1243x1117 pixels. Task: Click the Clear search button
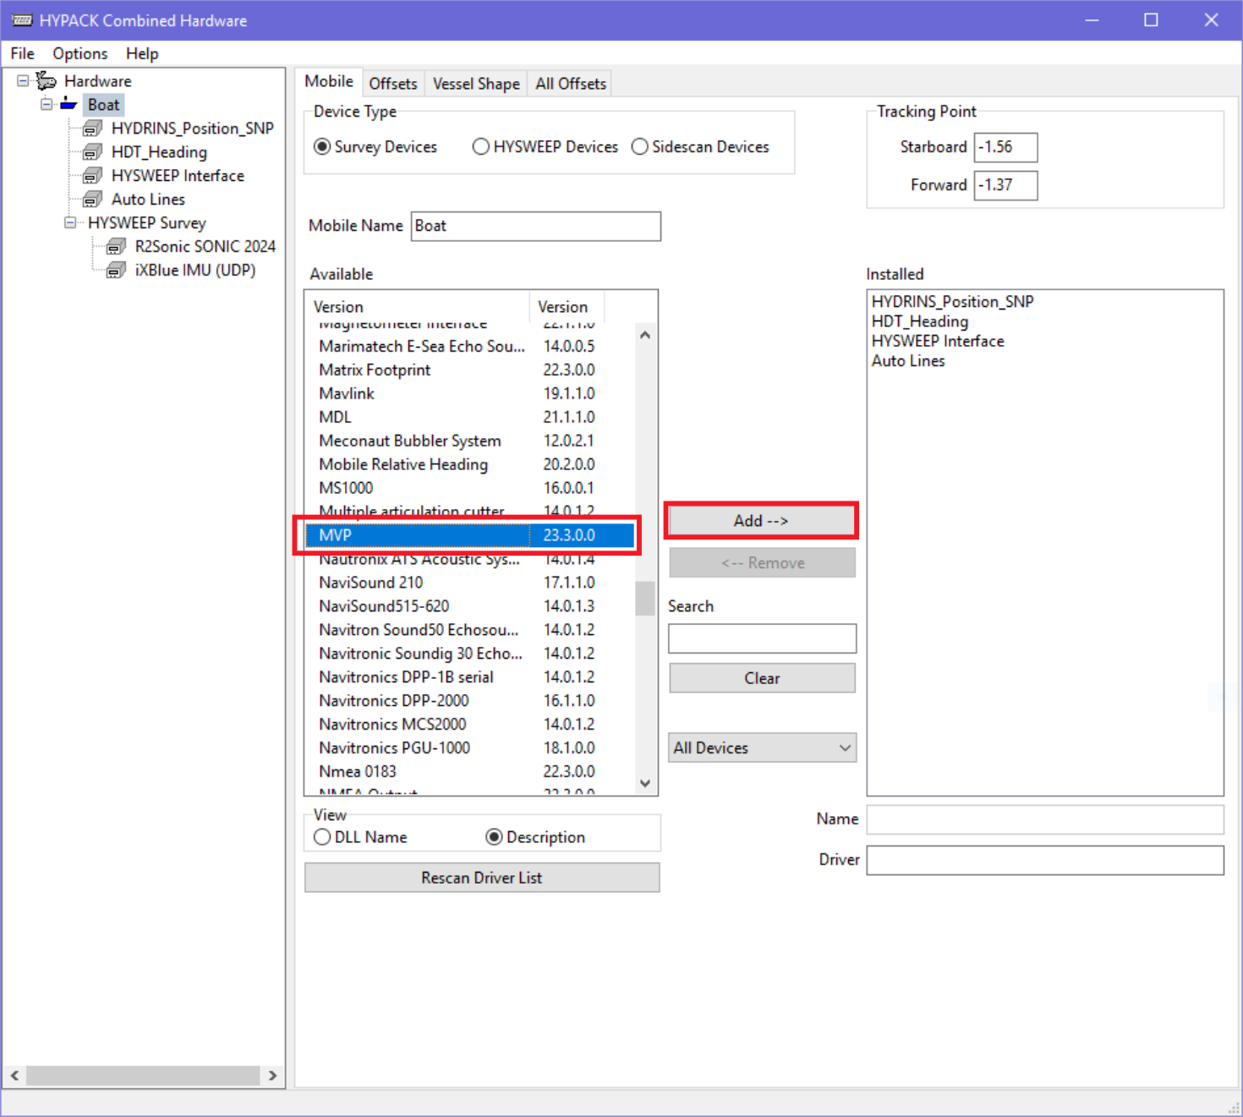[x=762, y=678]
